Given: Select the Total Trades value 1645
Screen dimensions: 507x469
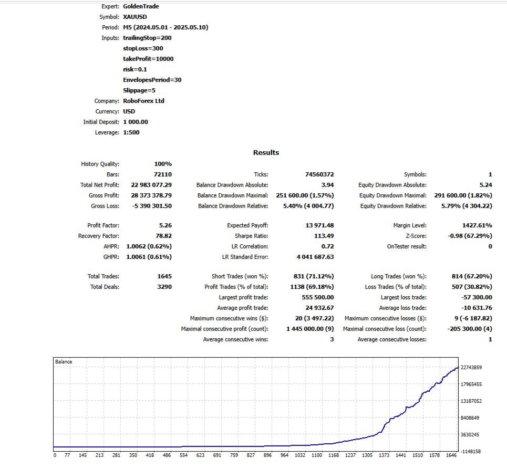Looking at the screenshot, I should click(164, 276).
